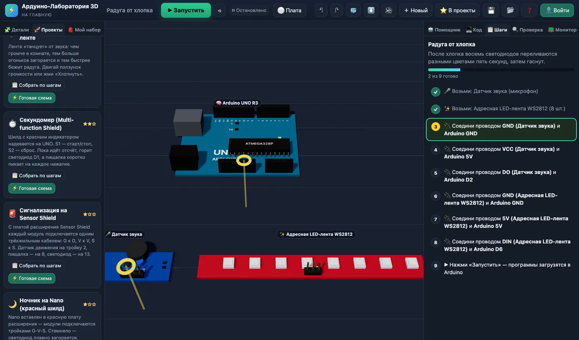The image size is (579, 340).
Task: Click the stopwatch icon on the Секундомер card
Action: 12,124
